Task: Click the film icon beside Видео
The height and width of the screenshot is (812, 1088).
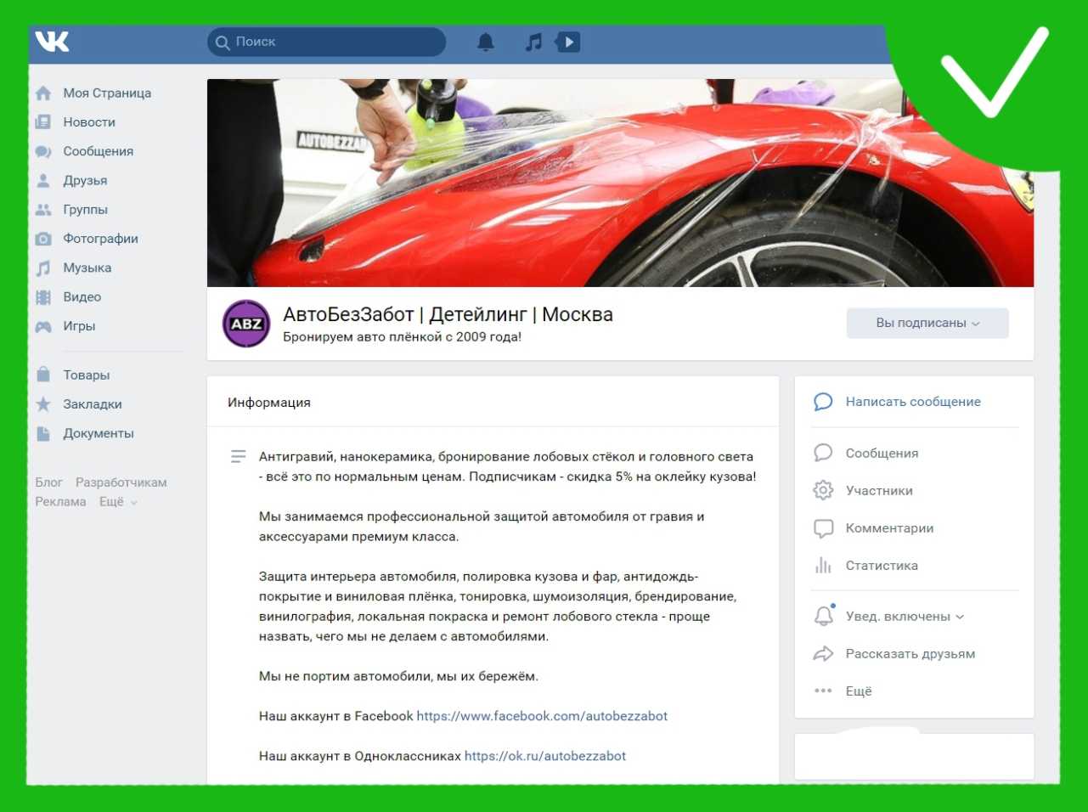Action: click(x=43, y=297)
